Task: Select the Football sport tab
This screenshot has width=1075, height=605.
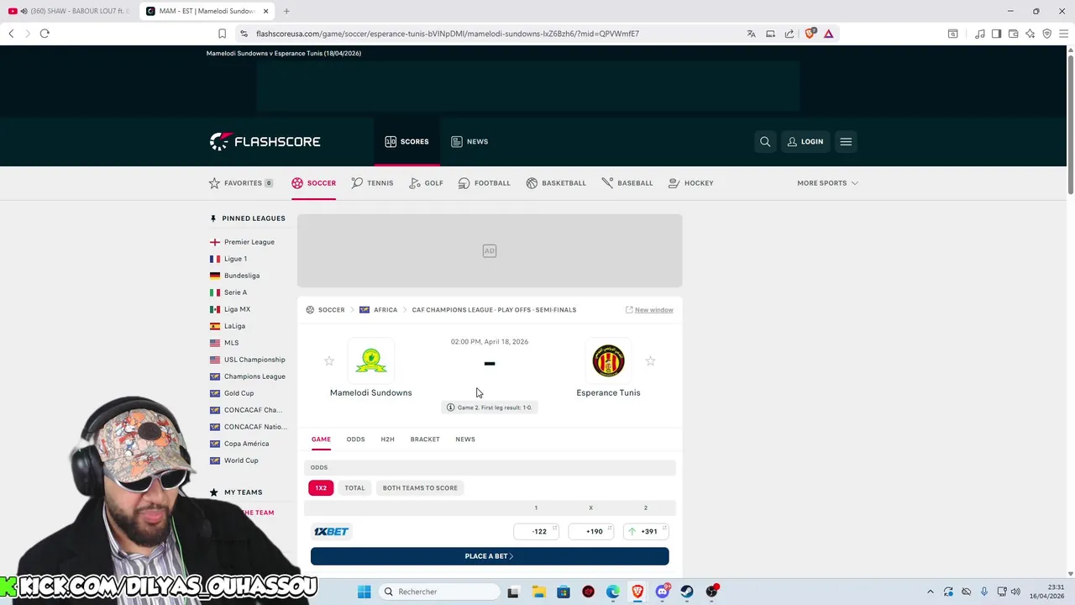Action: [484, 183]
